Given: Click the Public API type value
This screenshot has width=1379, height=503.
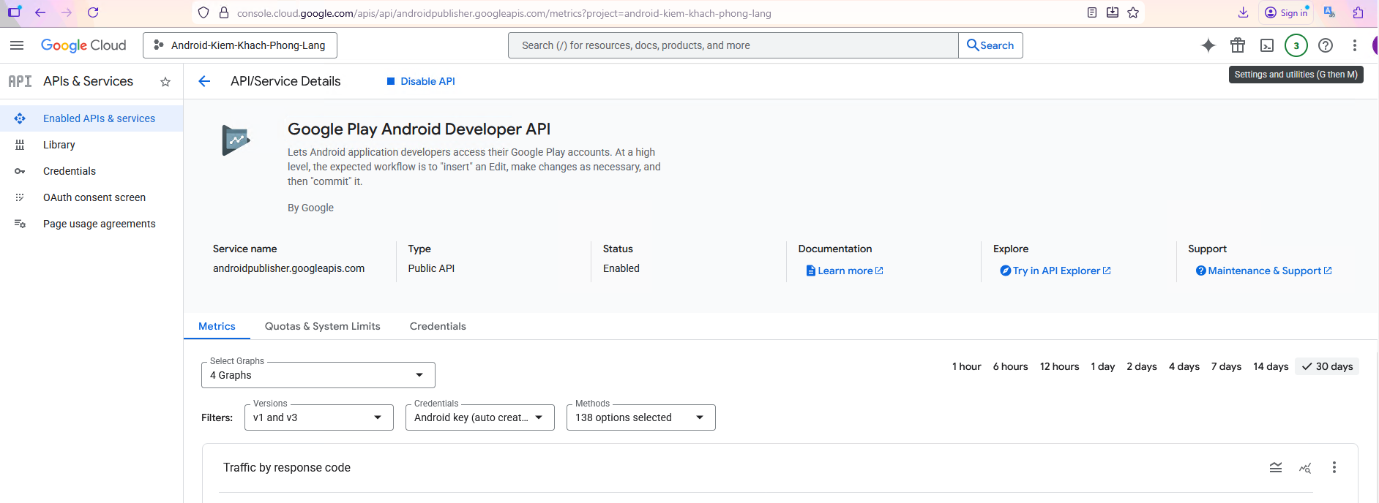Looking at the screenshot, I should click(431, 268).
